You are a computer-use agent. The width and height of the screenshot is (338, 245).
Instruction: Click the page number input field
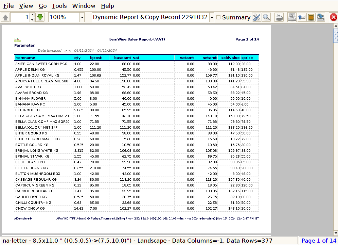20,17
